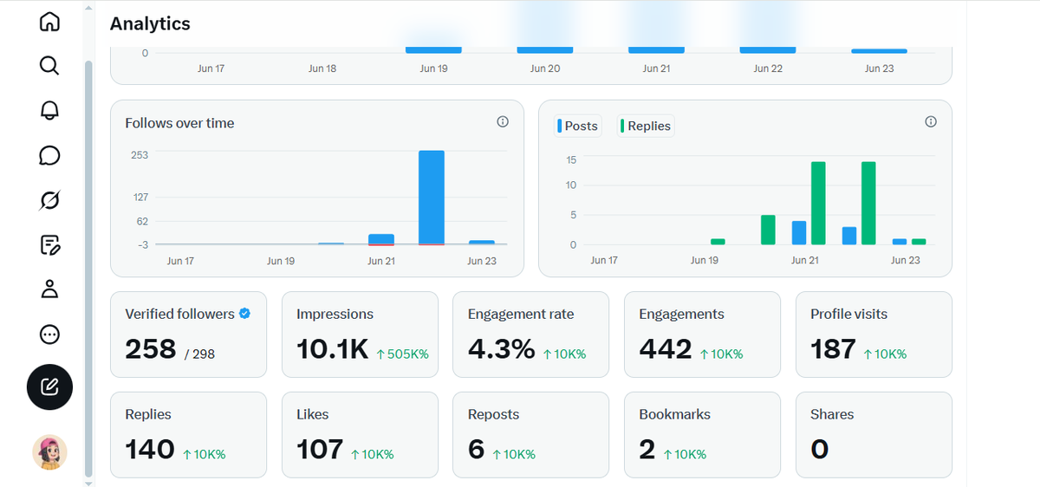
Task: Click the verified badge next to Verified followers
Action: coord(244,314)
